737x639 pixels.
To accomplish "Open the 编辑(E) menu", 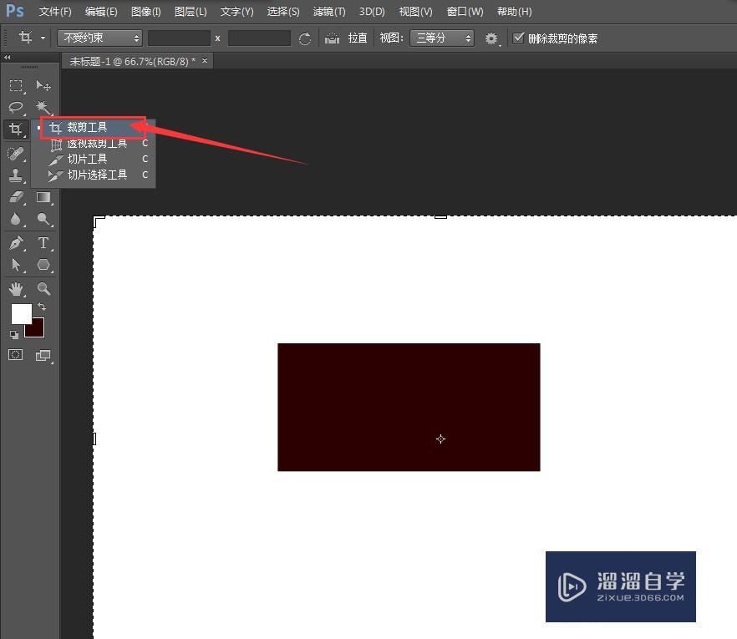I will 101,12.
